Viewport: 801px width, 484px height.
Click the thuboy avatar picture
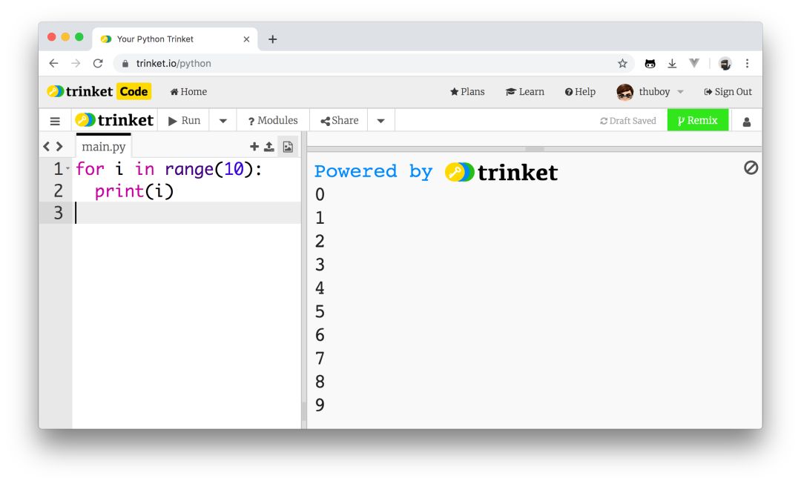tap(624, 92)
